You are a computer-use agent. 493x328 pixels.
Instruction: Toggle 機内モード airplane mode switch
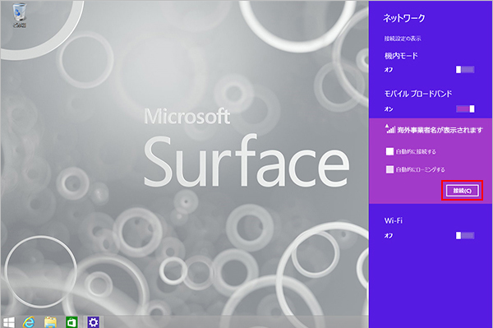pyautogui.click(x=465, y=70)
